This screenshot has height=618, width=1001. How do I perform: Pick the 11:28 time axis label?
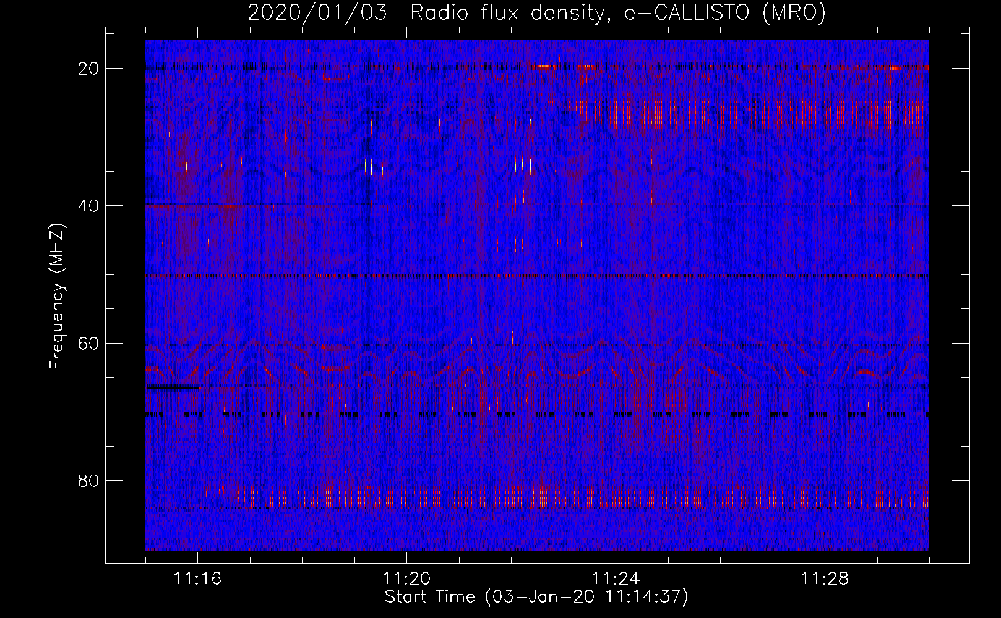click(825, 578)
